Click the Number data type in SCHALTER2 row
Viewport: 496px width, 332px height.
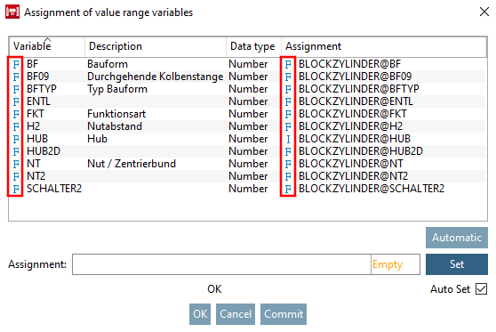click(x=248, y=189)
